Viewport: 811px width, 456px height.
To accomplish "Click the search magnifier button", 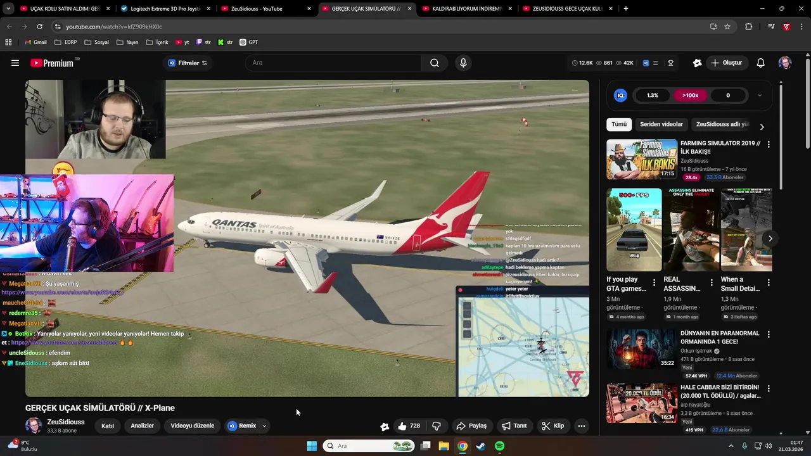I will (x=435, y=63).
